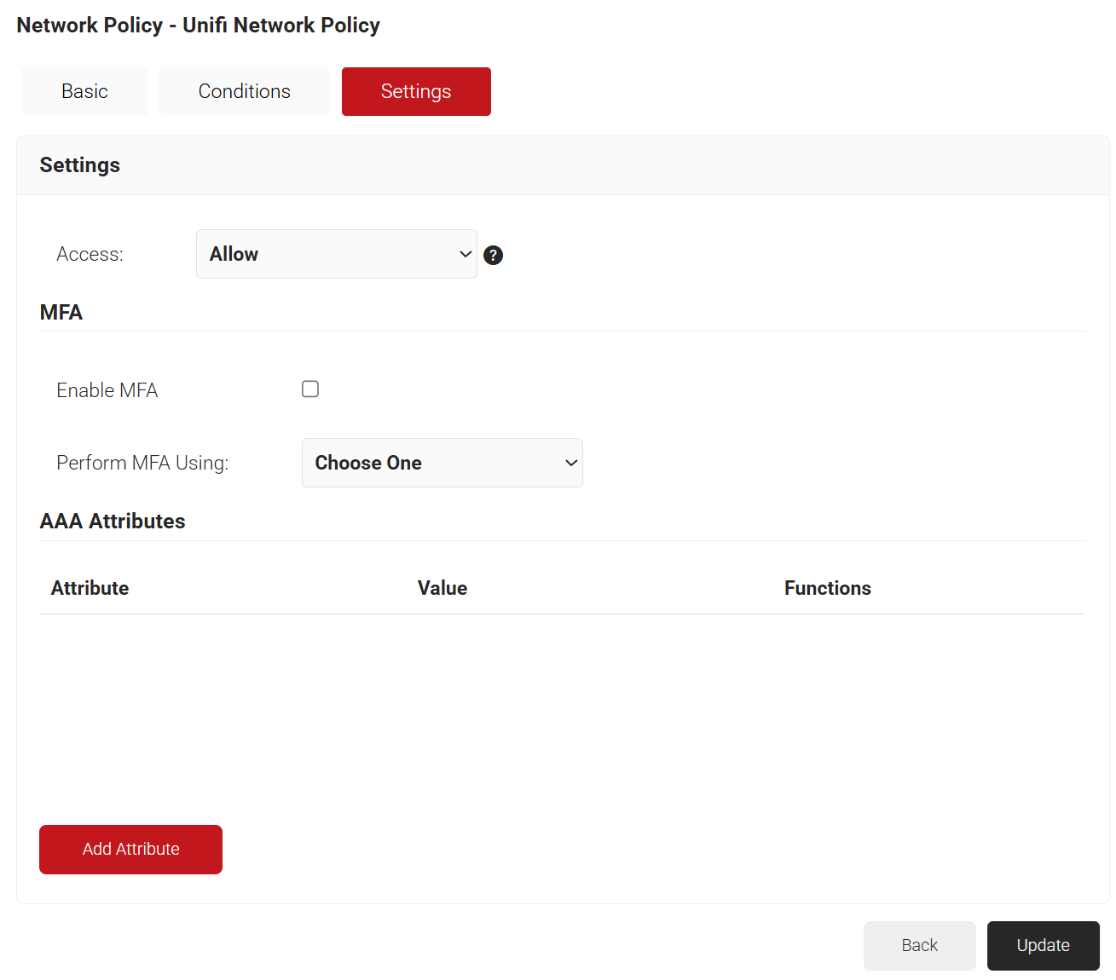The height and width of the screenshot is (980, 1116).
Task: Select the Functions column header
Action: point(827,587)
